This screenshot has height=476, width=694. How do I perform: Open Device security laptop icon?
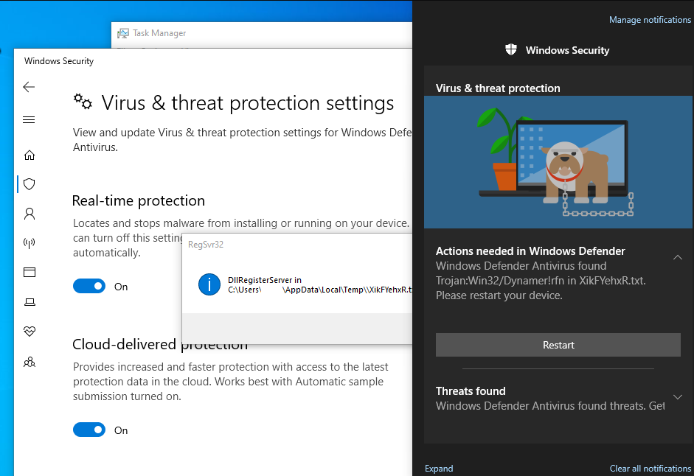coord(30,302)
